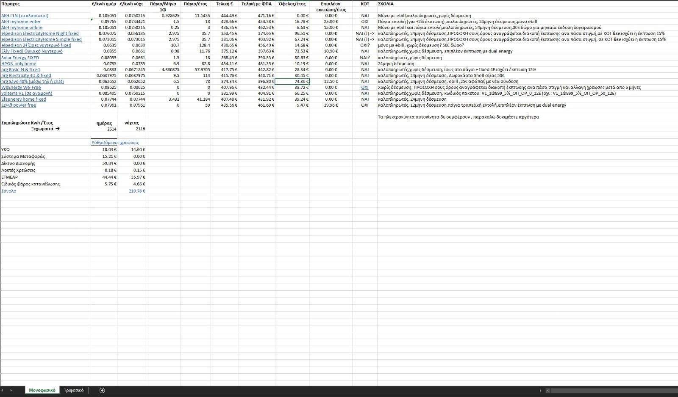Viewport: 678px width, 397px height.
Task: Select the Πάγιο/έτος header cell
Action: [195, 4]
